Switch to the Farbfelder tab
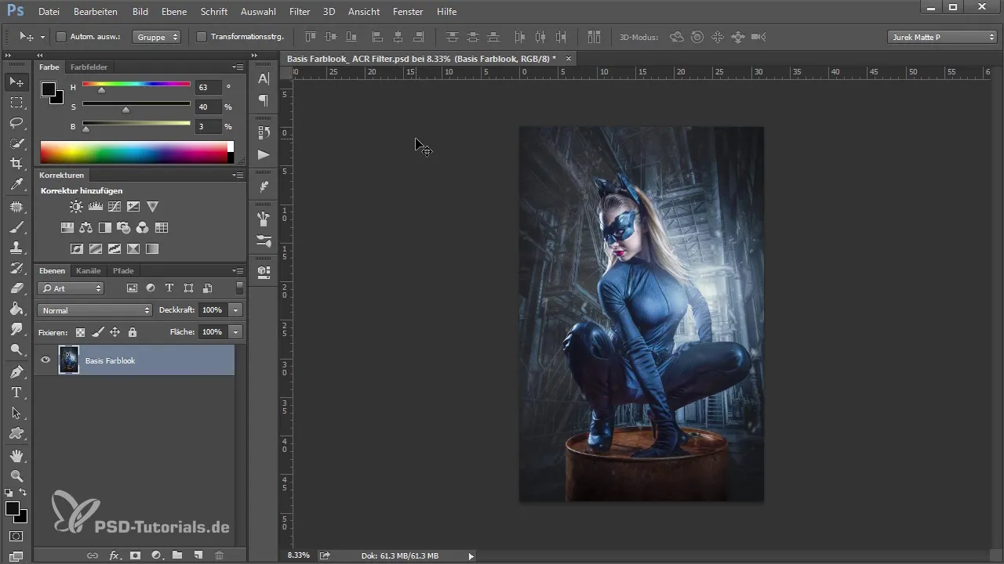The width and height of the screenshot is (1004, 564). pos(89,67)
